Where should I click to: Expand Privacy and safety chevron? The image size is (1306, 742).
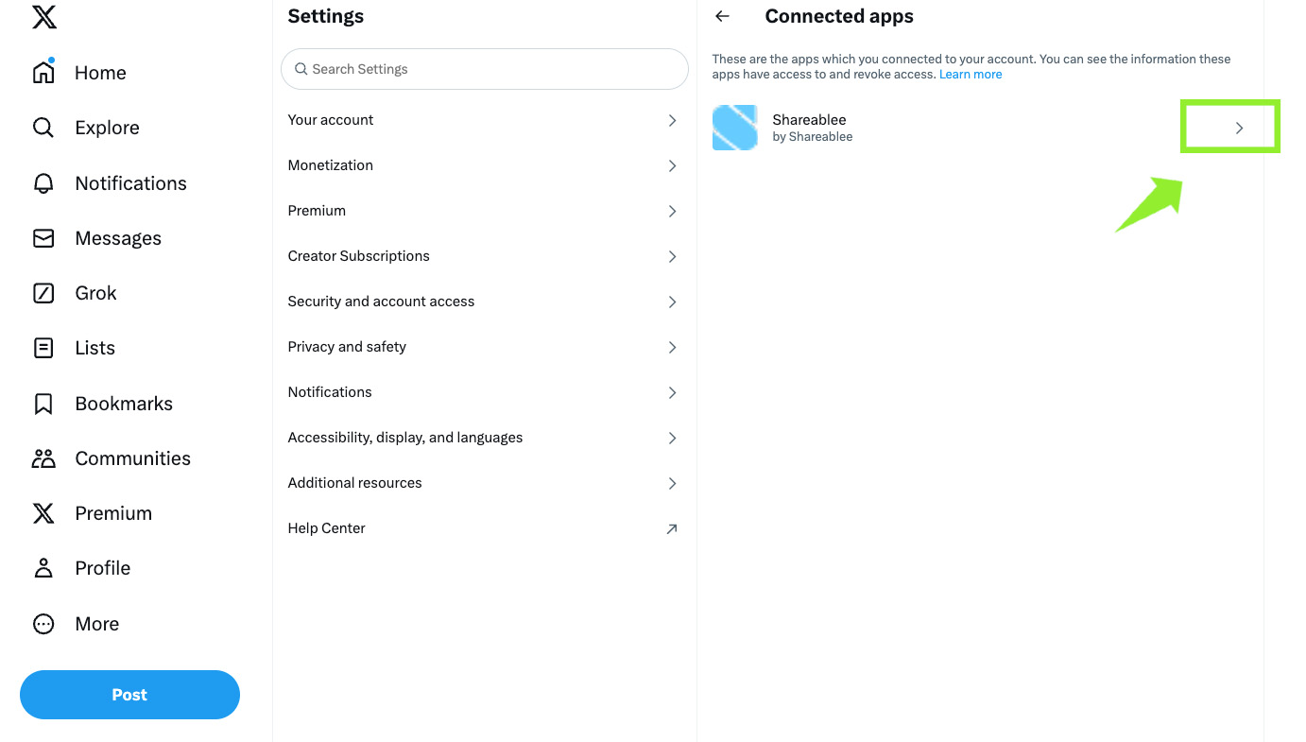pos(673,347)
